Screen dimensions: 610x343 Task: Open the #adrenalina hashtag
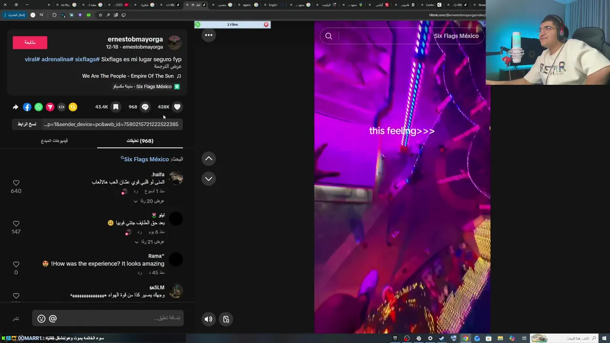coord(57,59)
